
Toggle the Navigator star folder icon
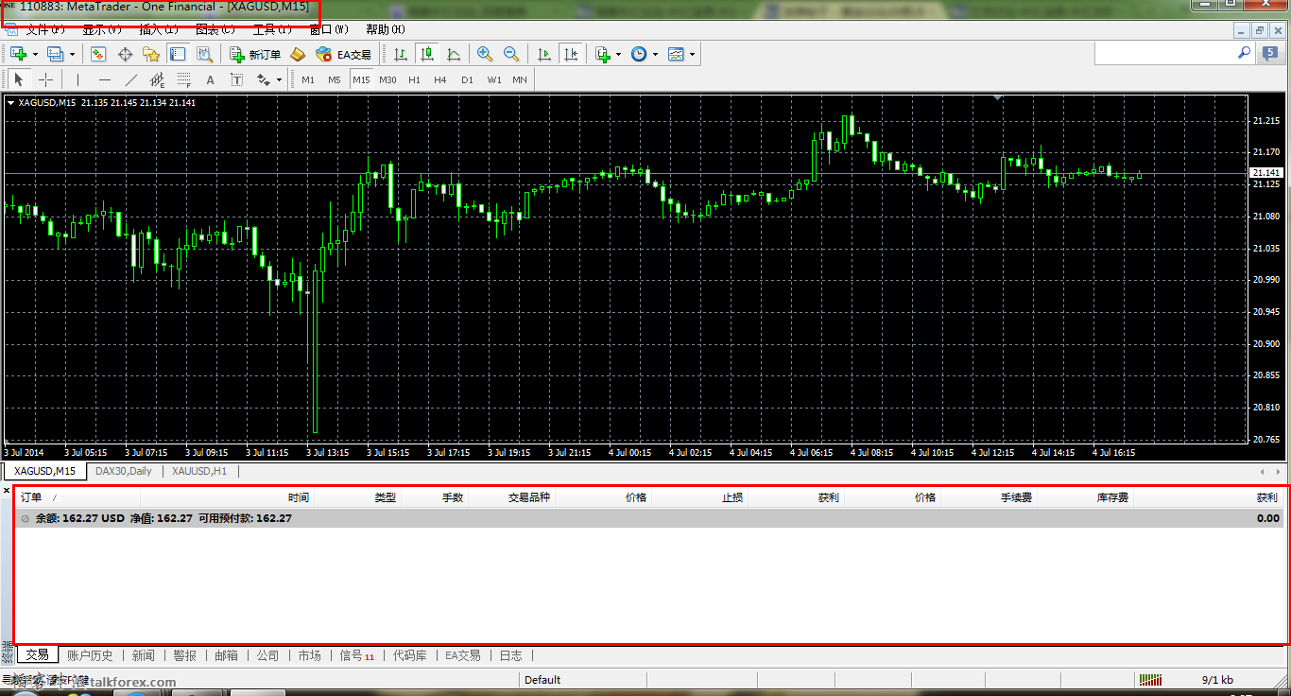pos(151,54)
